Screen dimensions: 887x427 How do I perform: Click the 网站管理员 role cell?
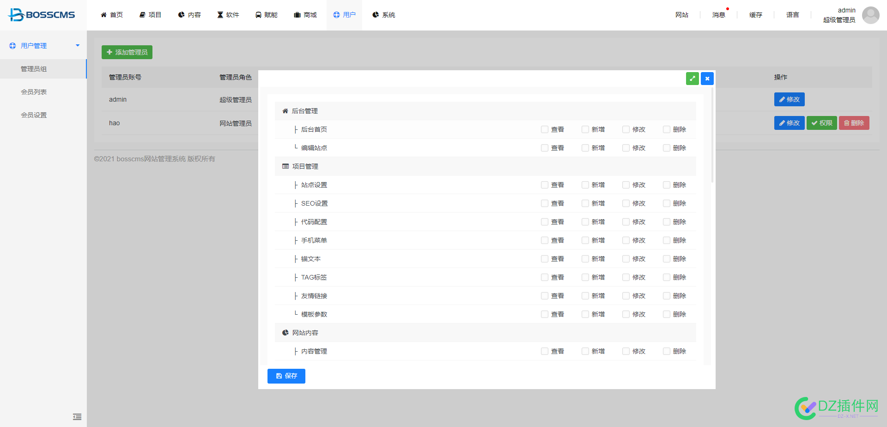[236, 123]
